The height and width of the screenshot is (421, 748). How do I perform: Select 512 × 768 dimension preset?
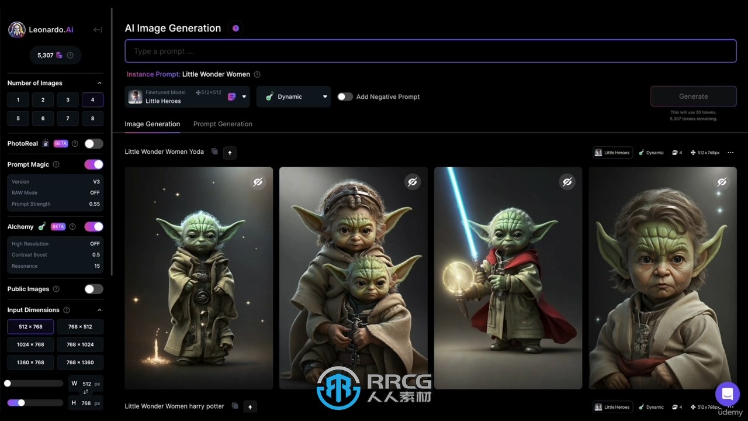click(30, 327)
